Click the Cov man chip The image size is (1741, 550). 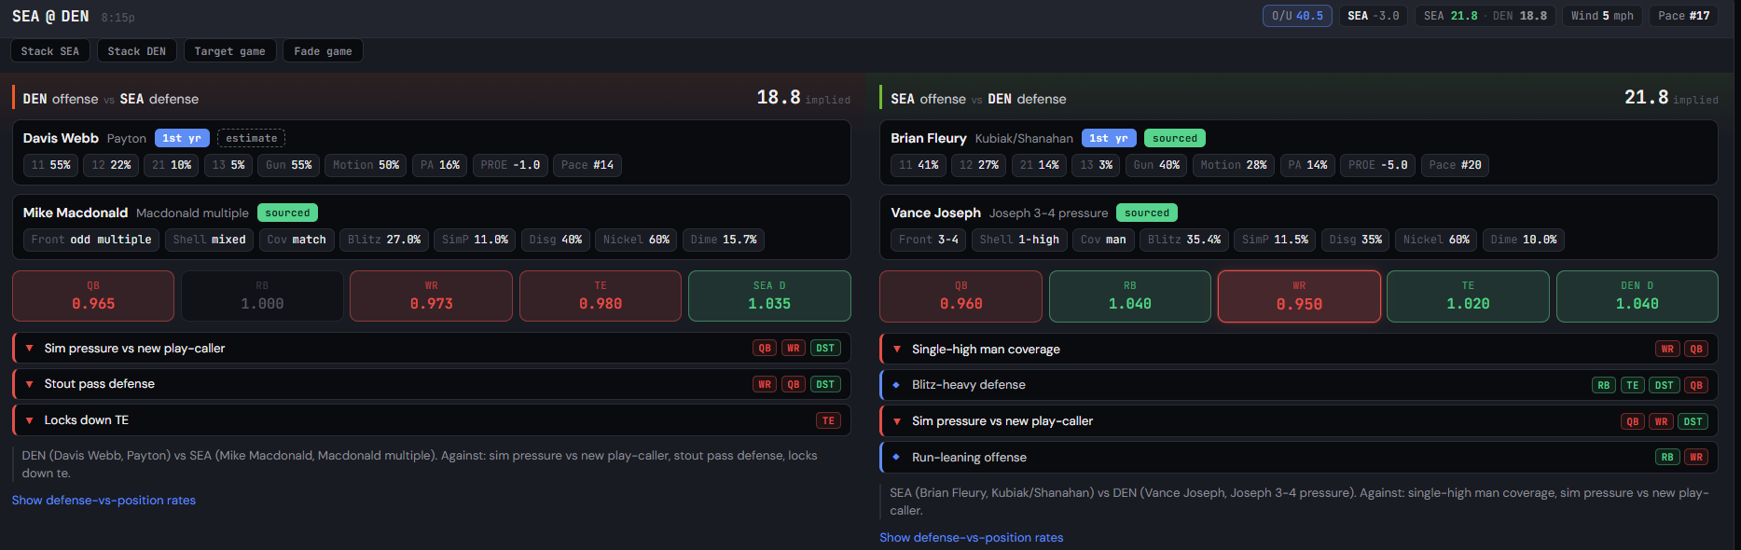(x=1103, y=240)
